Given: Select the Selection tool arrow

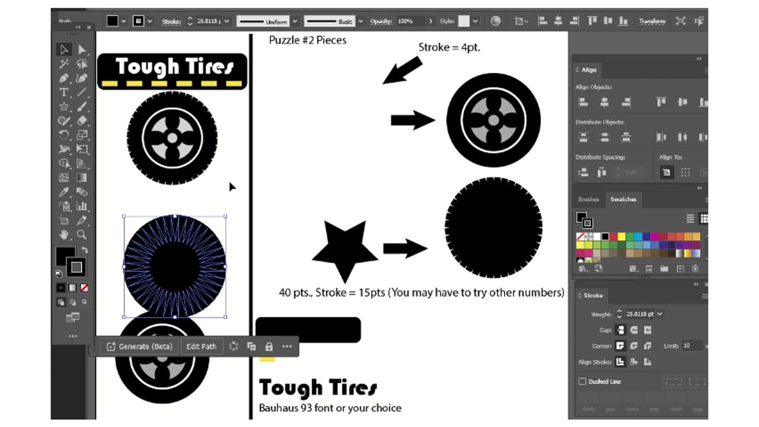Looking at the screenshot, I should [x=64, y=49].
